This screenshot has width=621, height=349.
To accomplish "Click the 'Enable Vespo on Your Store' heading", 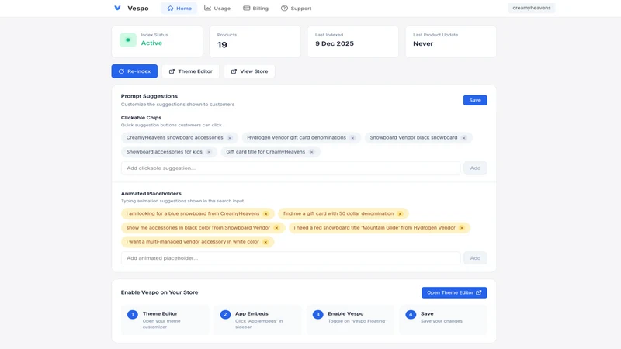I will [x=159, y=292].
